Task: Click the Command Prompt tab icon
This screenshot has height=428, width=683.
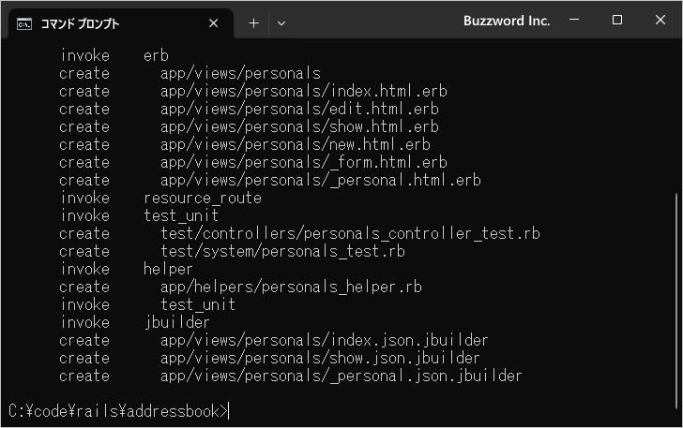Action: tap(24, 24)
